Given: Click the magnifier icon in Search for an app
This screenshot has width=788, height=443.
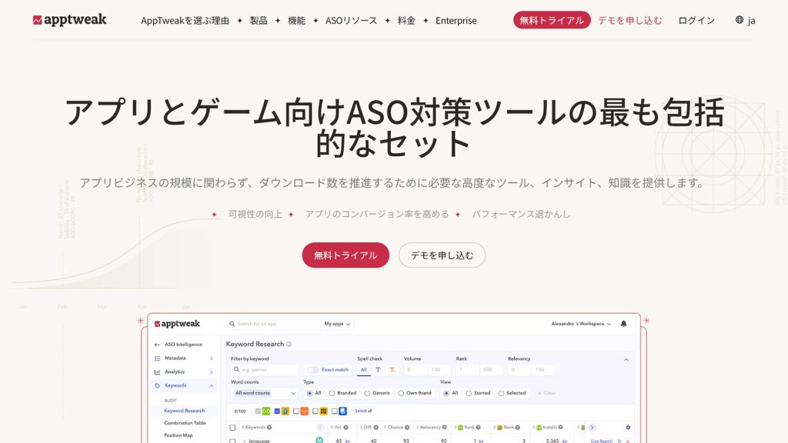Looking at the screenshot, I should coord(232,324).
